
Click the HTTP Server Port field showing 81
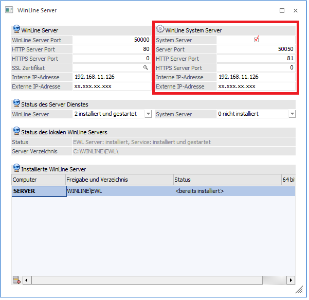(x=256, y=59)
